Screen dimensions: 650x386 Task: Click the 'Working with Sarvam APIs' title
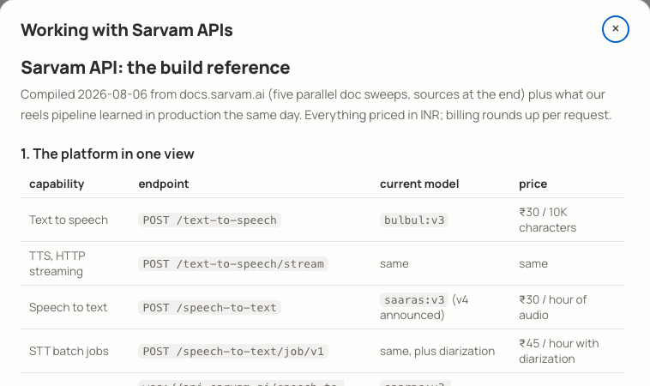(x=127, y=30)
